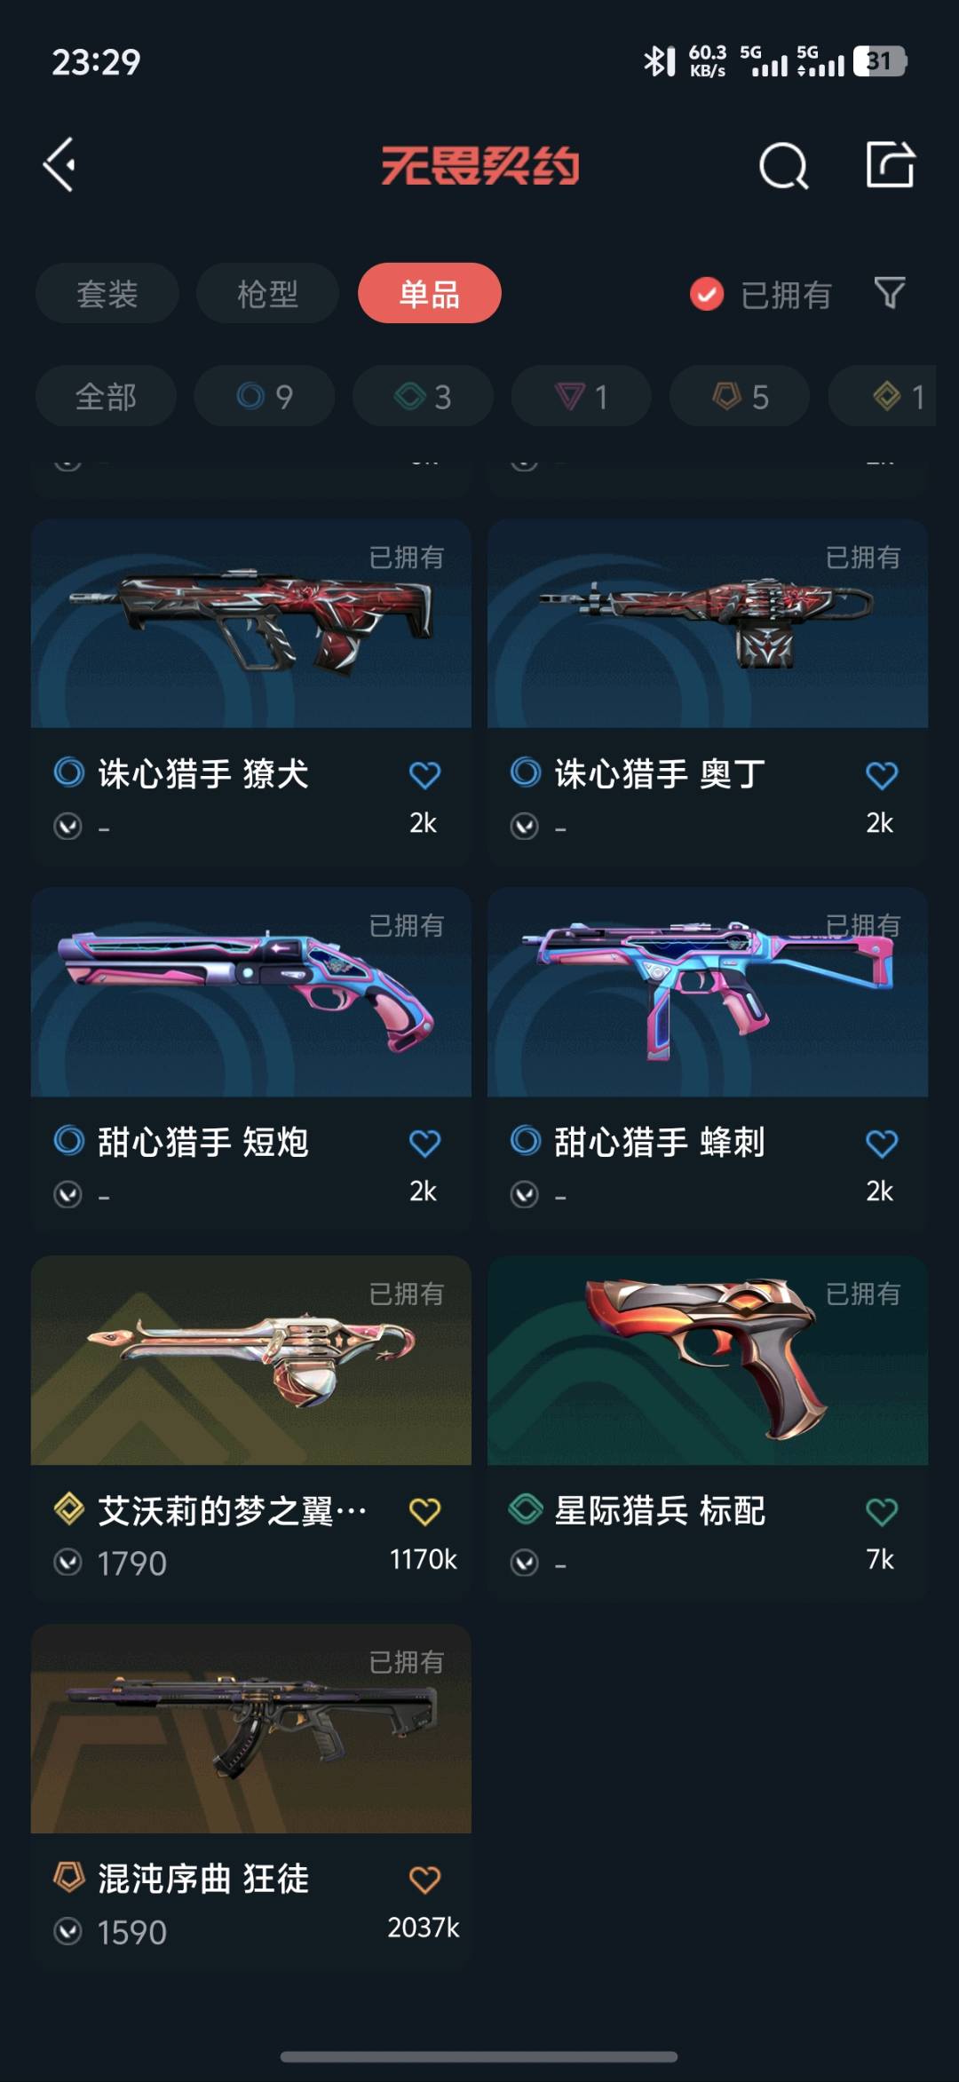Tap the share icon in header
Image resolution: width=959 pixels, height=2082 pixels.
[890, 164]
